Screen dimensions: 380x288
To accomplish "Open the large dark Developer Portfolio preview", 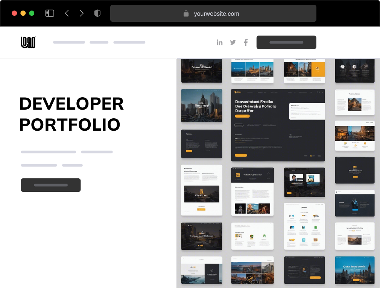I will (x=278, y=125).
